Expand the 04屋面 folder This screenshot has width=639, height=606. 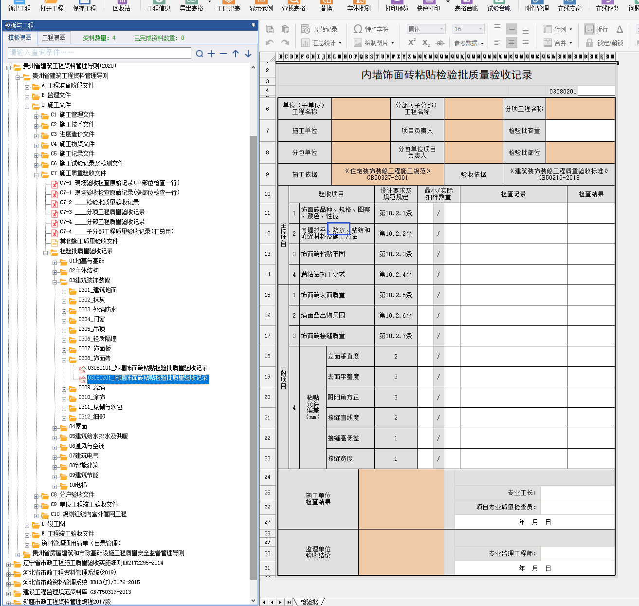55,428
